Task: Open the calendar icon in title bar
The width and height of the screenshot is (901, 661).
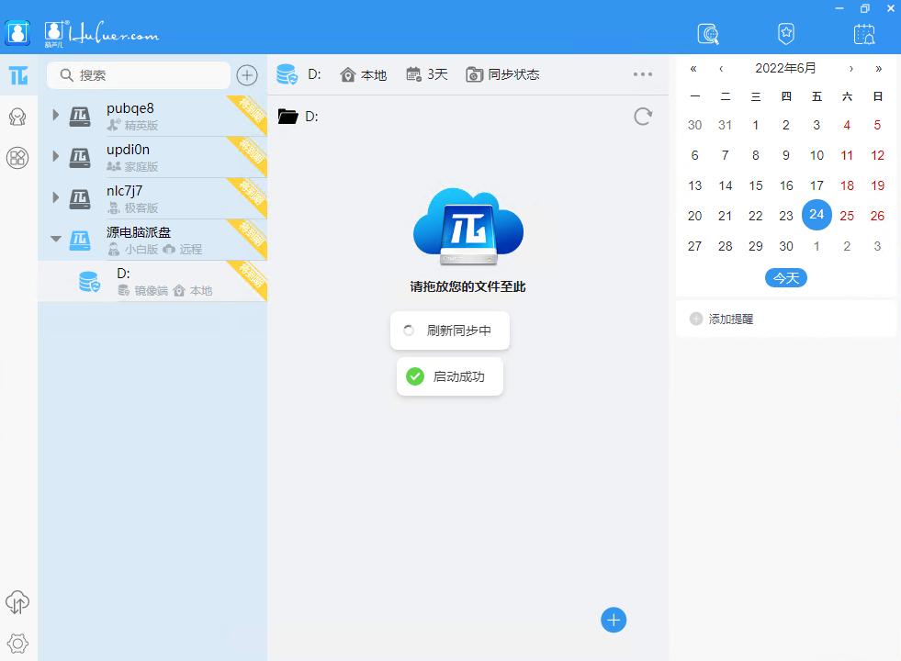Action: [x=863, y=34]
